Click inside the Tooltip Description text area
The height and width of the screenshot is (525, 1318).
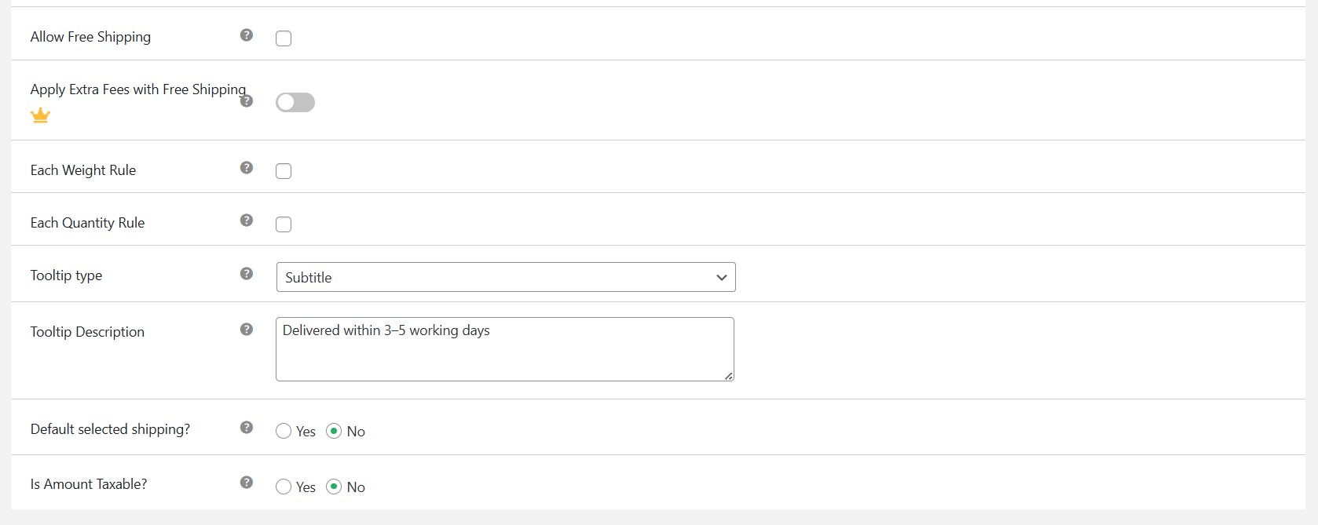click(503, 348)
